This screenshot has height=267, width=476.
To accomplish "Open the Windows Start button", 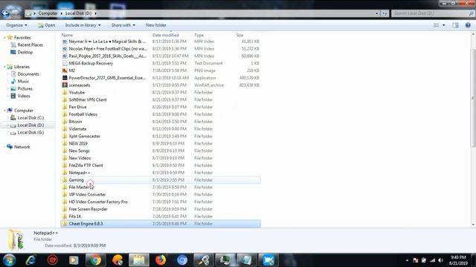I will click(9, 260).
